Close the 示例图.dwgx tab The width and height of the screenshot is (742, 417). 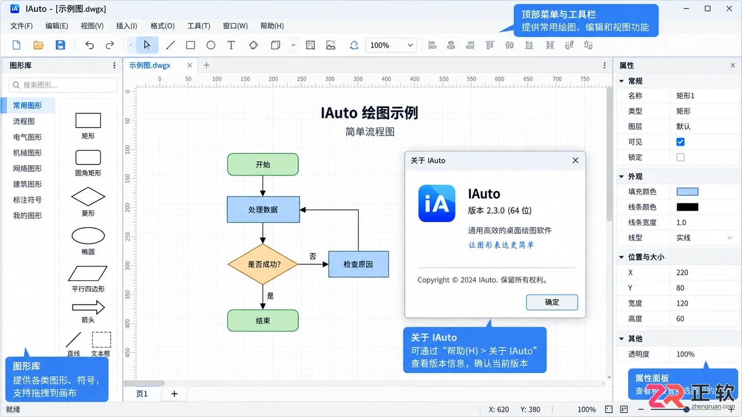[x=190, y=65]
